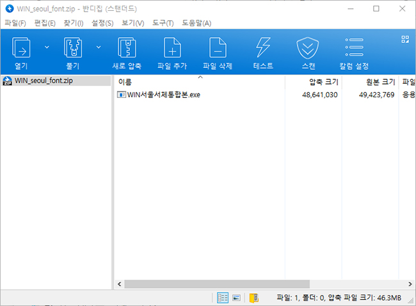
Task: Open the 파일(F) menu
Action: 15,23
